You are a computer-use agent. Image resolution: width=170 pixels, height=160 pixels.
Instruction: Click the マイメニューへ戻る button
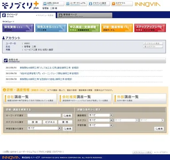tap(142, 152)
